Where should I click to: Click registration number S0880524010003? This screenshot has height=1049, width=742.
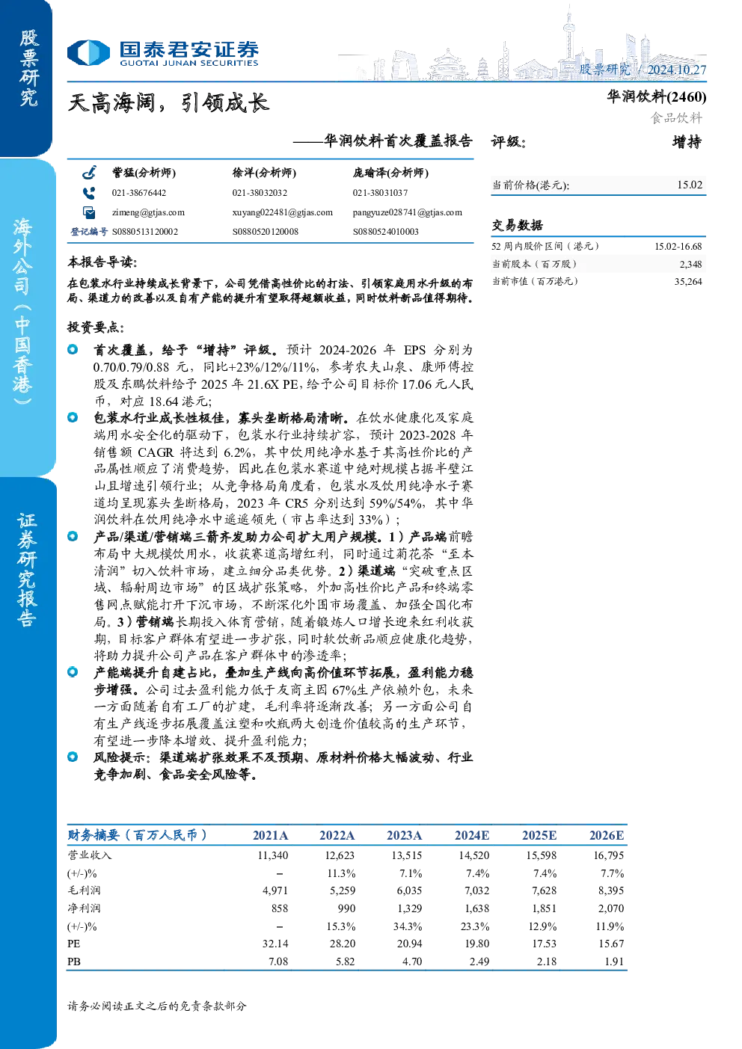tap(386, 232)
